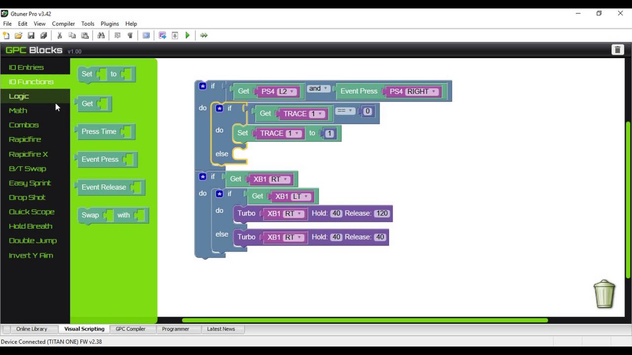The image size is (632, 355).
Task: Run script with green play icon
Action: [x=188, y=35]
